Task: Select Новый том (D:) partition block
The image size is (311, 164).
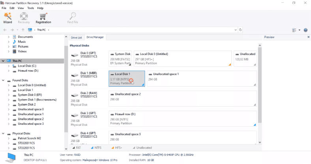Action: (x=183, y=119)
